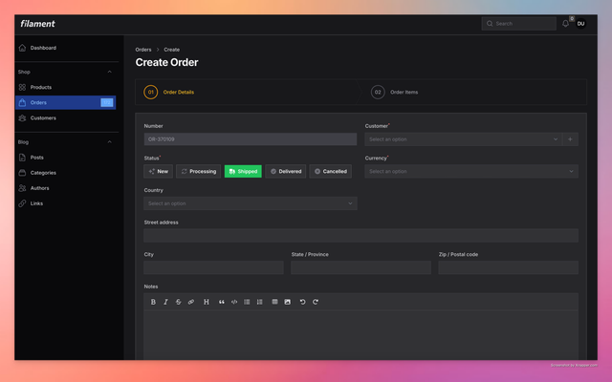Insert bullet list in Notes
This screenshot has width=612, height=382.
(247, 302)
